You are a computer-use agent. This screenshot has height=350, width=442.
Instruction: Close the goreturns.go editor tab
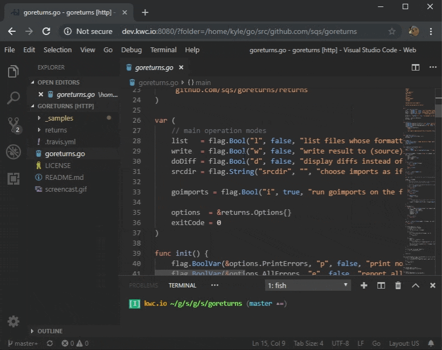coord(181,67)
